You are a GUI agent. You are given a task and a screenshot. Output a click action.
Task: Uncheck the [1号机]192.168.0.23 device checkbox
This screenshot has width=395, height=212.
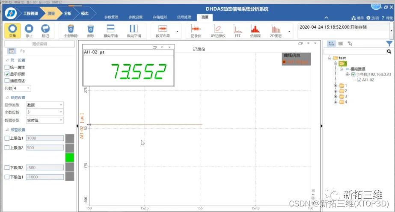(353, 74)
